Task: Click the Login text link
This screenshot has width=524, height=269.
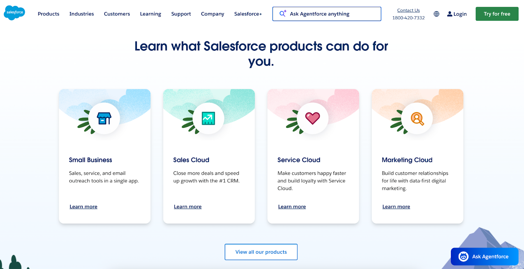Action: pos(460,14)
